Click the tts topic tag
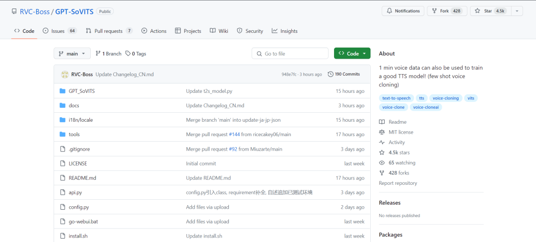Screen dimensions: 536x242 (421, 98)
